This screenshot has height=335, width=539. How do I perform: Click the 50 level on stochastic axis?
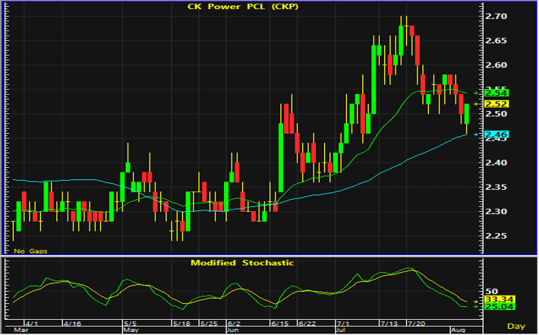pyautogui.click(x=491, y=292)
